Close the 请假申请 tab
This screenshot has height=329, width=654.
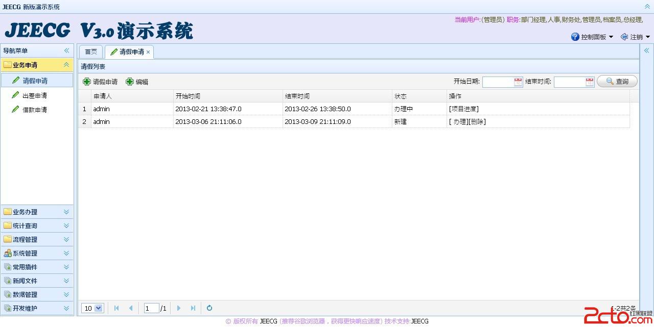click(148, 52)
